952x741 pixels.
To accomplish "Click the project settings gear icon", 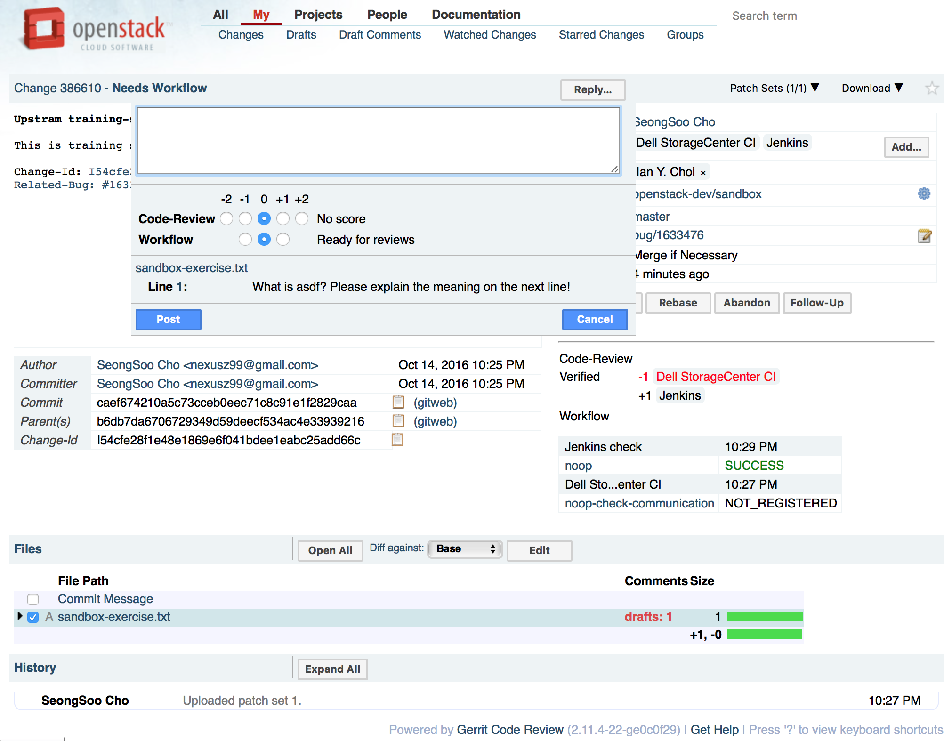I will pos(924,193).
